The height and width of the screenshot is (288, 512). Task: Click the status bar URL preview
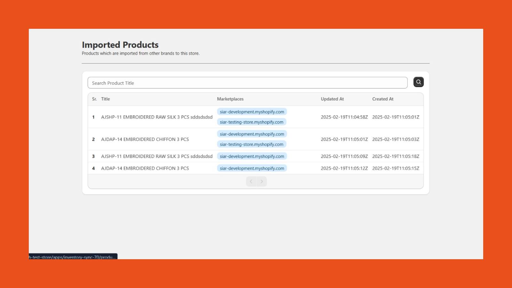[x=73, y=257]
